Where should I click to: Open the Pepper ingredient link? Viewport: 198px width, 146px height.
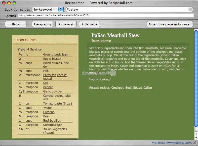point(48,87)
